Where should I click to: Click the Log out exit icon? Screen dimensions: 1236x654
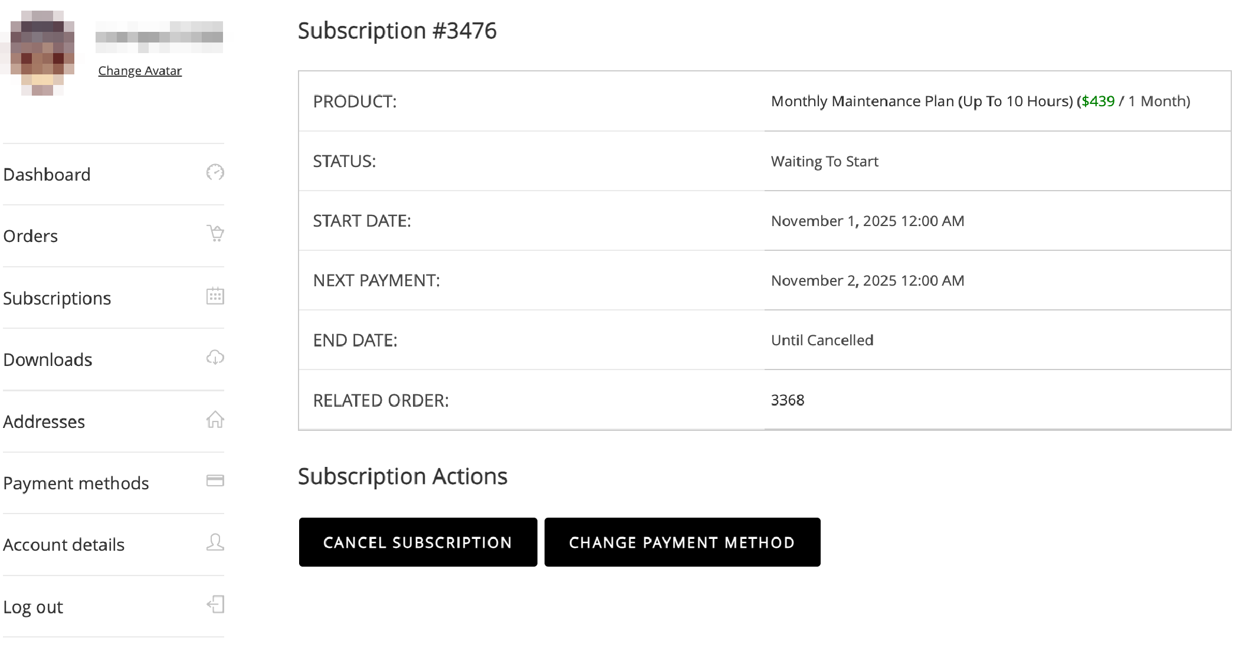click(215, 604)
